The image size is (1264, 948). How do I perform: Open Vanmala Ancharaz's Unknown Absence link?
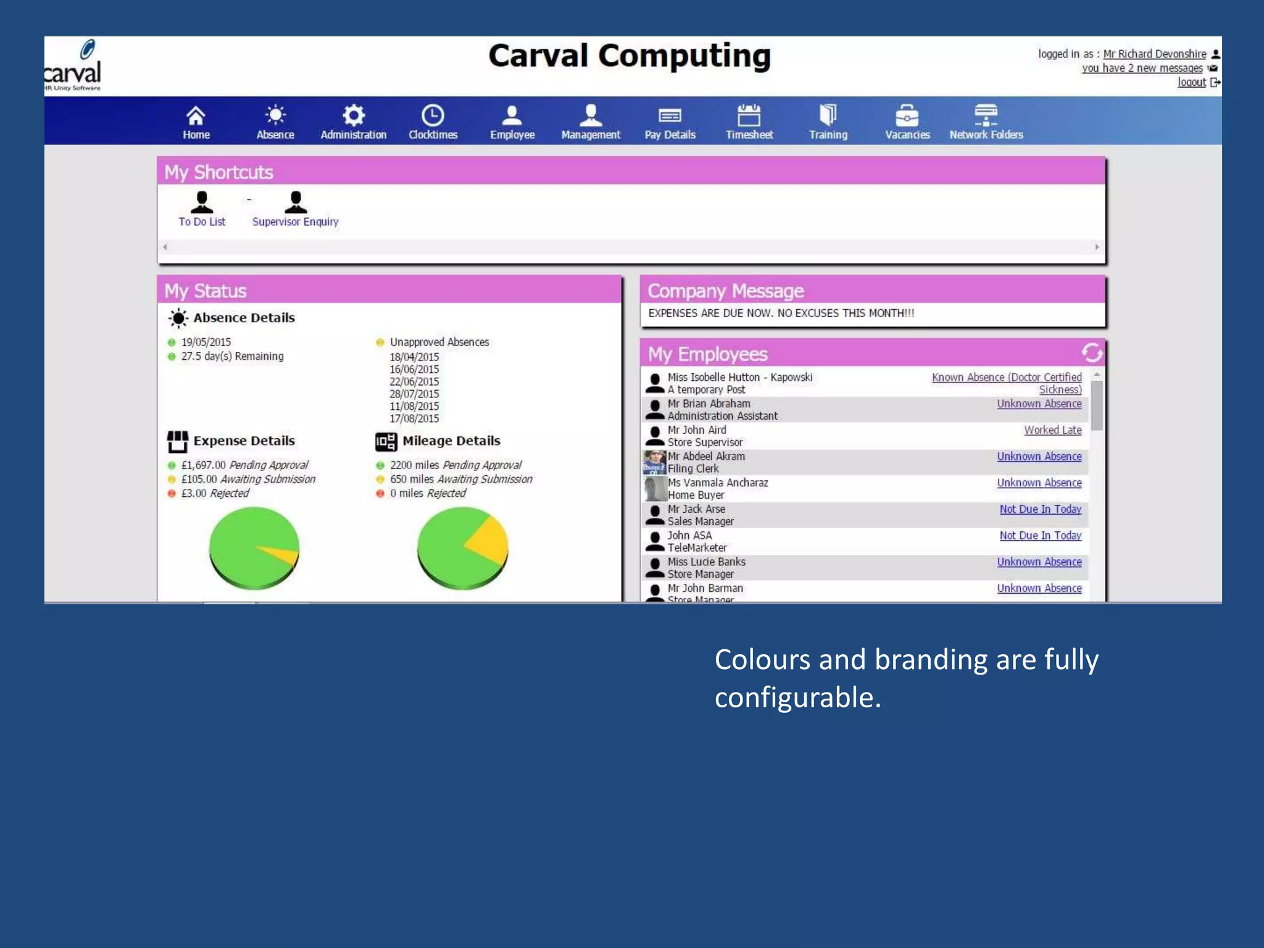click(x=1039, y=483)
